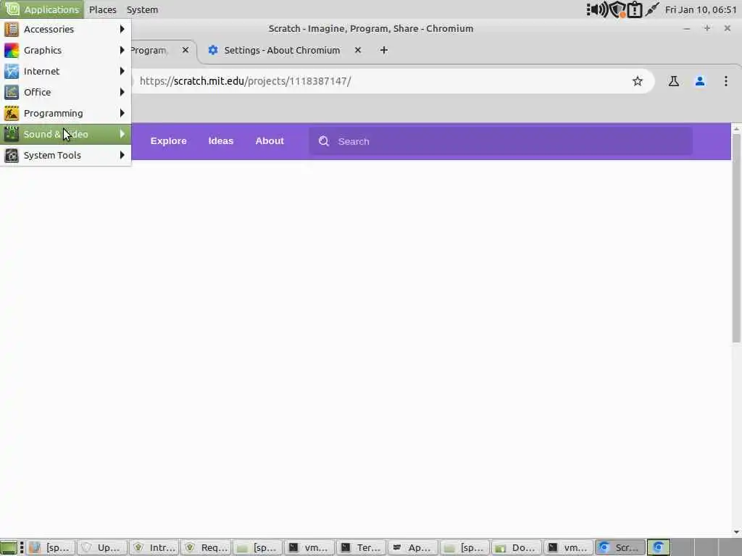
Task: Close the Scratch Program tab
Action: (x=185, y=50)
